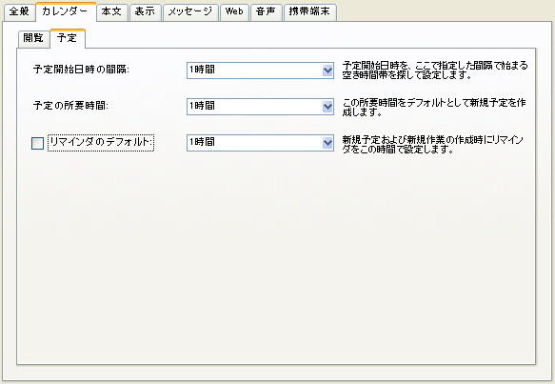
Task: Enable the リマインダのデフォルト checkbox
Action: 37,143
